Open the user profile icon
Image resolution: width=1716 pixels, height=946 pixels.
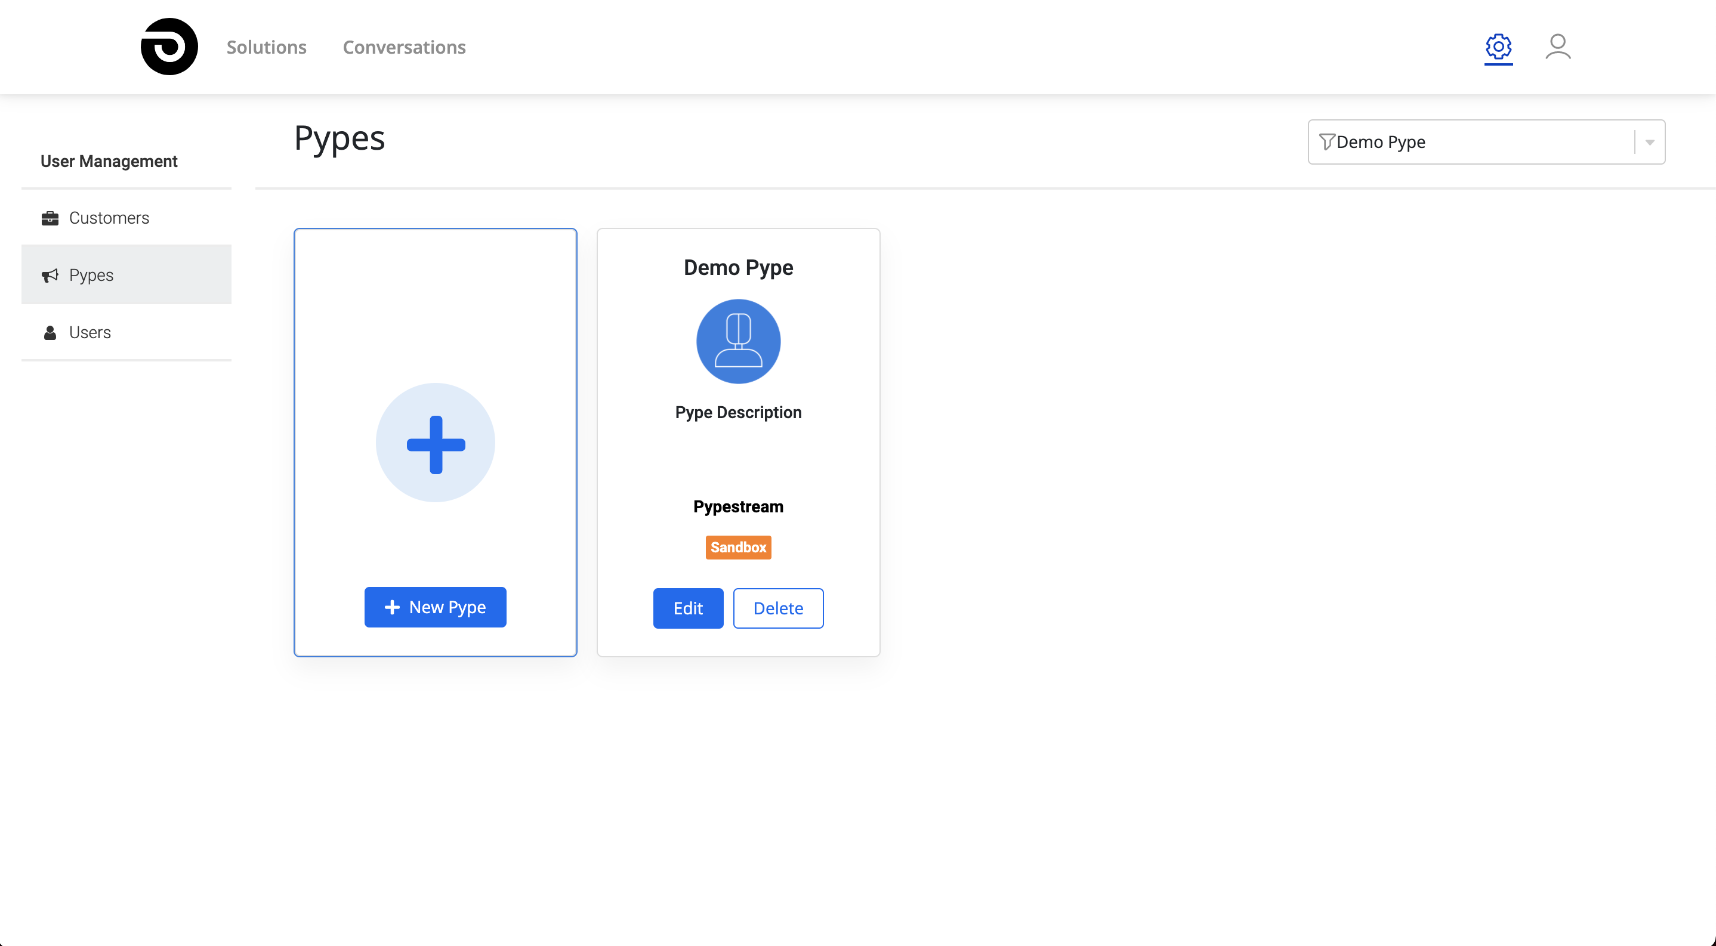tap(1557, 47)
